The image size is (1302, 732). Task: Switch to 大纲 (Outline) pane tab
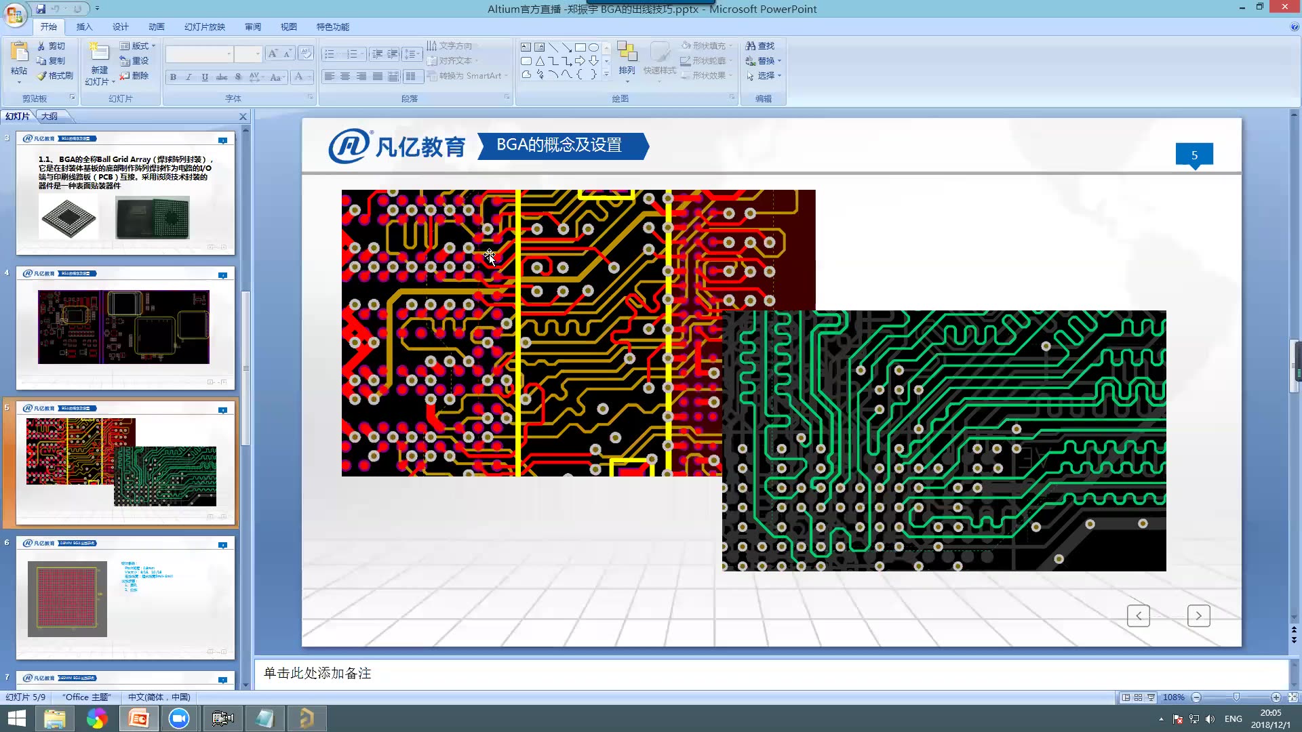(x=50, y=117)
